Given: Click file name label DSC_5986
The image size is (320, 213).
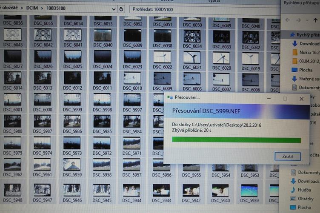Looking at the screenshot, I should (72, 131).
